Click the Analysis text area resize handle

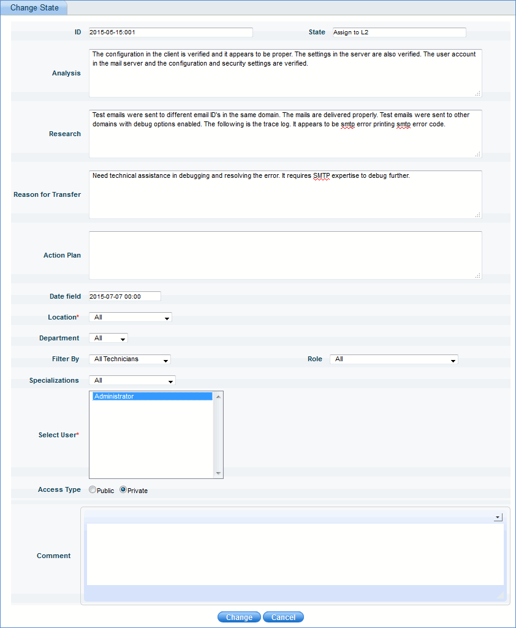[477, 93]
